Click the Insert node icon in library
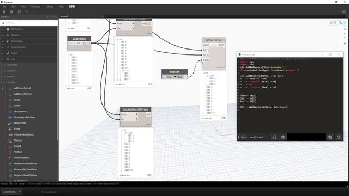 (10, 146)
